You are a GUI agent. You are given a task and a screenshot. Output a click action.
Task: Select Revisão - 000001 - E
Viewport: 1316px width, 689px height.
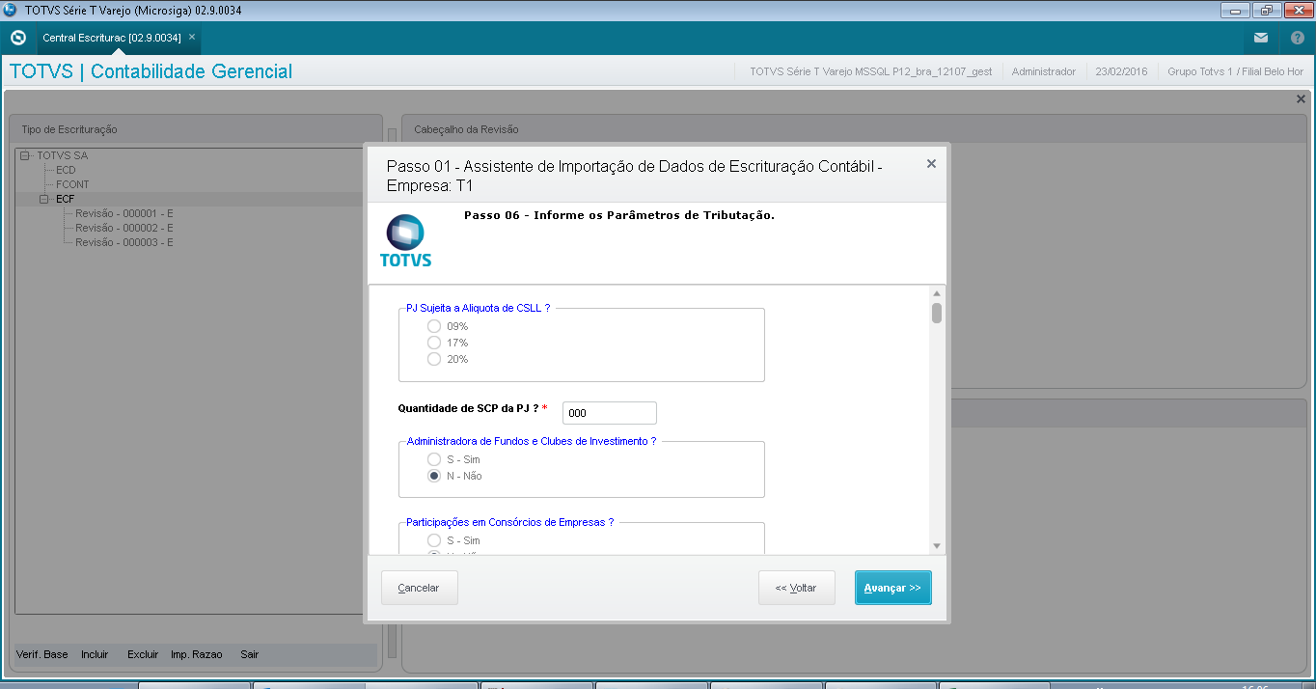124,213
